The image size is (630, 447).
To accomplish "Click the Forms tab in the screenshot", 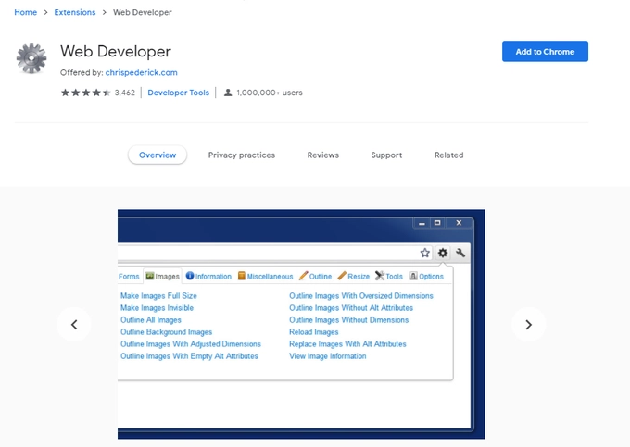I will [x=129, y=277].
